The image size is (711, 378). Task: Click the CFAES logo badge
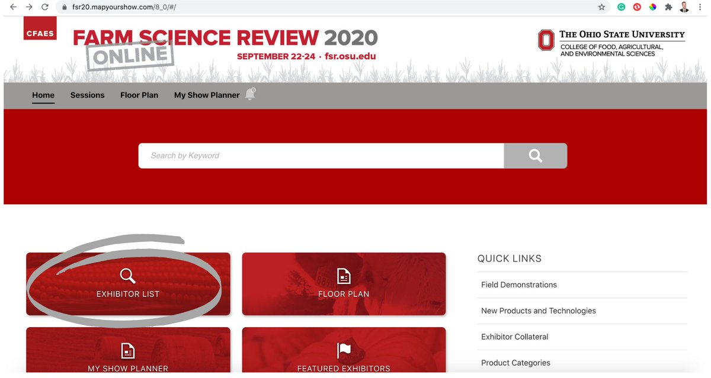[x=40, y=28]
